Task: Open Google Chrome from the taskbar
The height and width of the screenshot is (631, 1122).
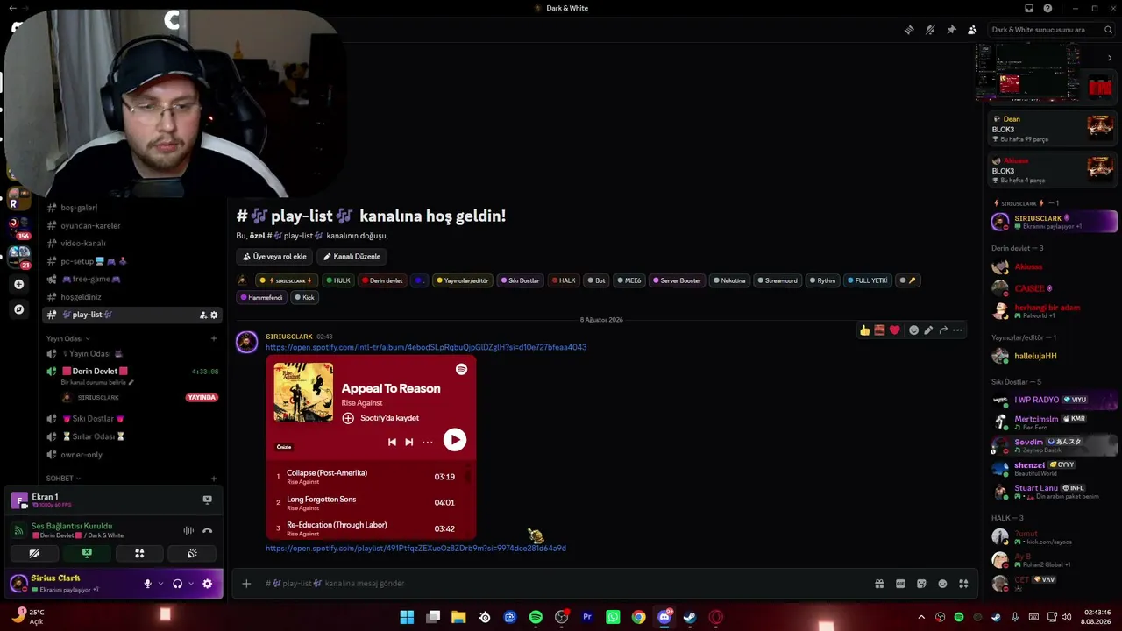Action: (x=638, y=617)
